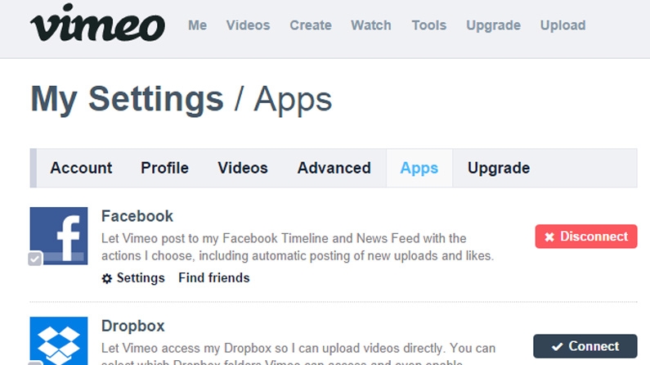650x365 pixels.
Task: Switch to the Videos settings tab
Action: [x=243, y=168]
